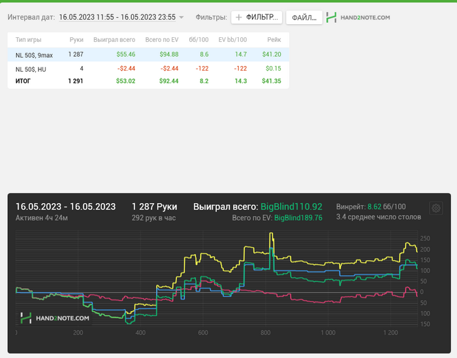This screenshot has height=358, width=457.
Task: Click the $0.15 rake cell
Action: [x=274, y=69]
